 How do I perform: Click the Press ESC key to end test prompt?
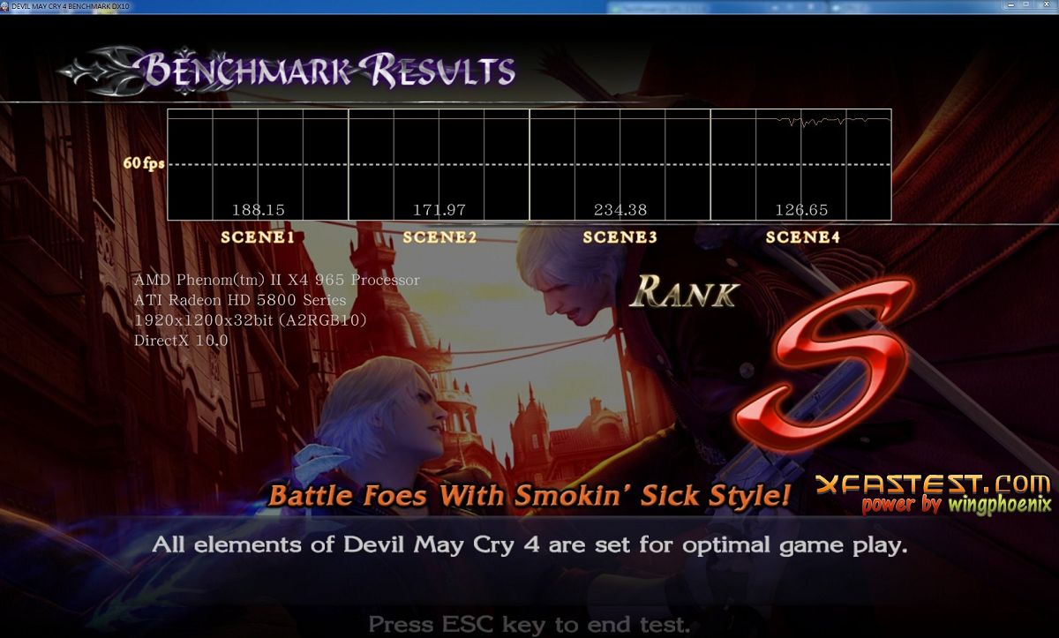[x=529, y=625]
